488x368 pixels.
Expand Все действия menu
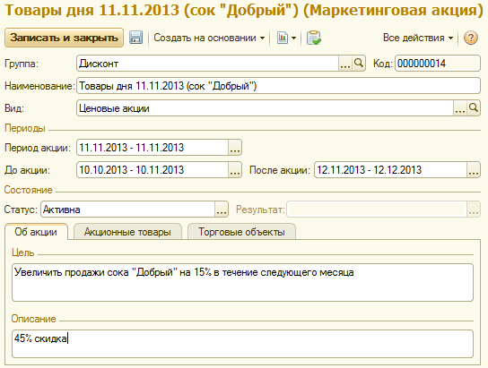[x=418, y=38]
